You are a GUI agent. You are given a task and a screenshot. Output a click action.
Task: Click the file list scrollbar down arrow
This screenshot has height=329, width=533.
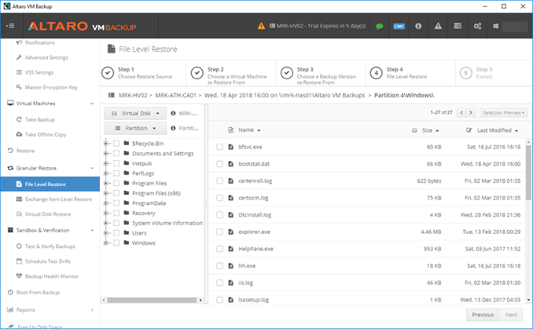coord(528,300)
